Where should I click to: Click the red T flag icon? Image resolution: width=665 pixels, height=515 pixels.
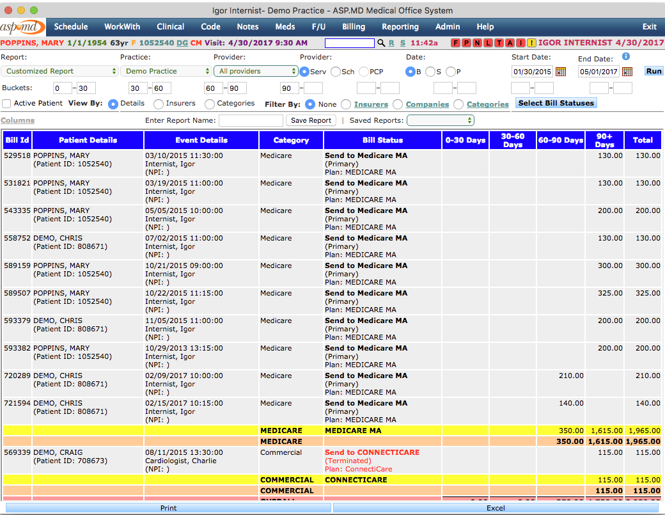coord(499,43)
